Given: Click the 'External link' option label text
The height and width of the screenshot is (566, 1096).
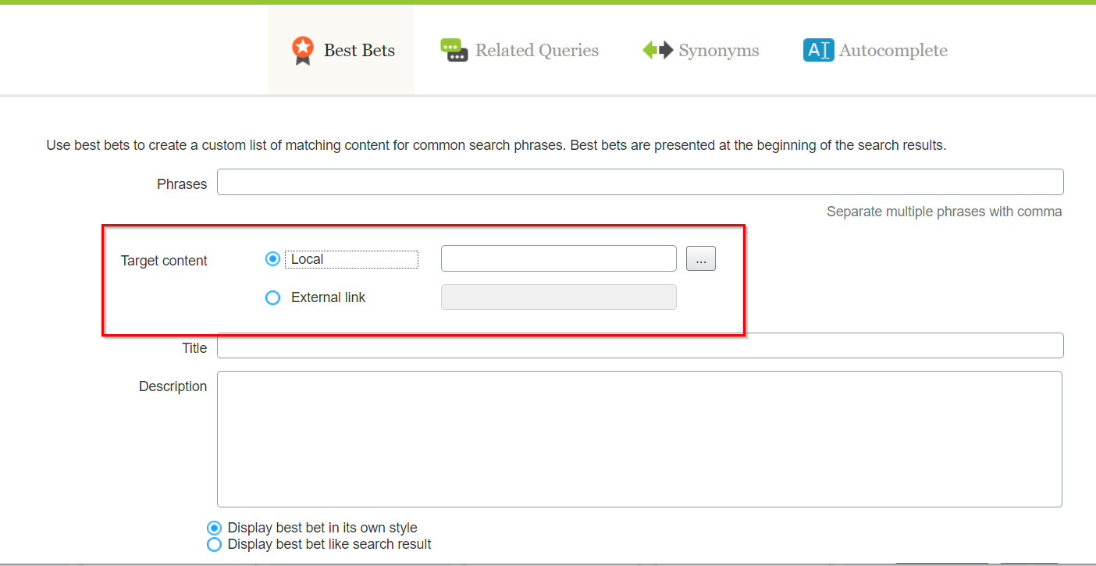Looking at the screenshot, I should tap(328, 297).
